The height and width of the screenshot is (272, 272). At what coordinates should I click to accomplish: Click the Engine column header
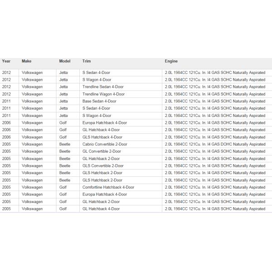(x=171, y=61)
